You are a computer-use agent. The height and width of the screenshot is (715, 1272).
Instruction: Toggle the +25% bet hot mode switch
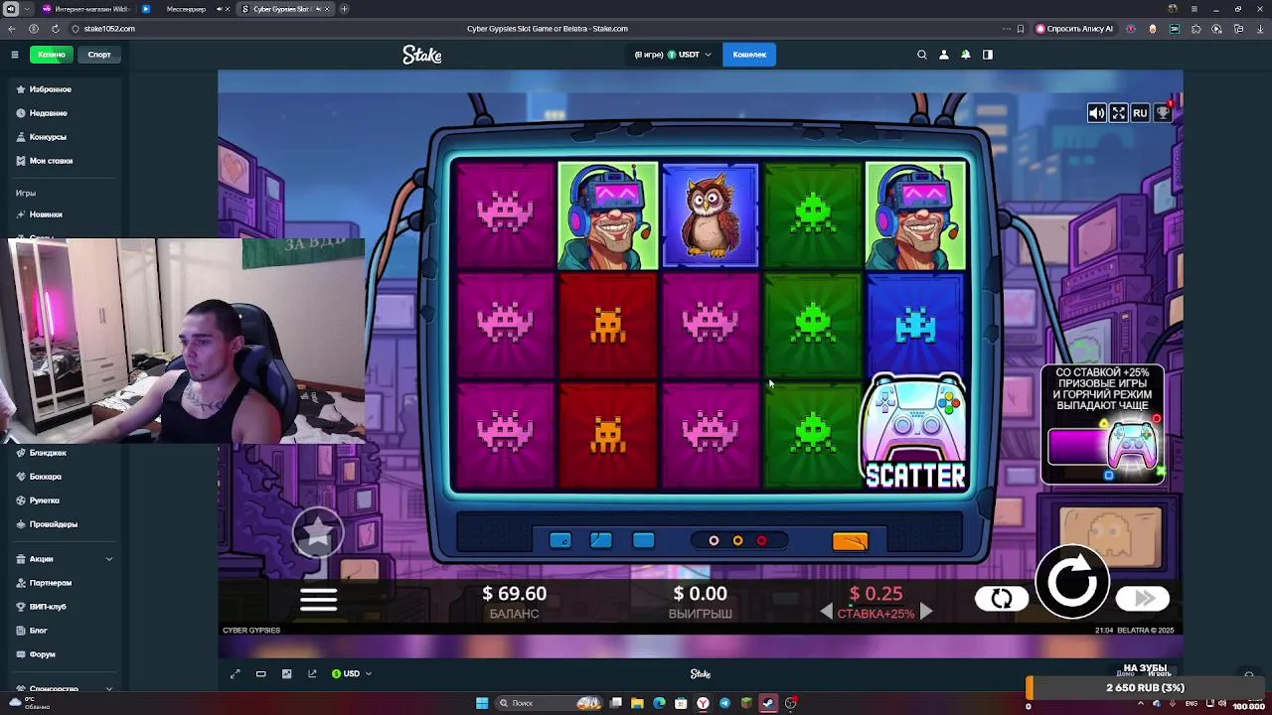coord(1103,447)
